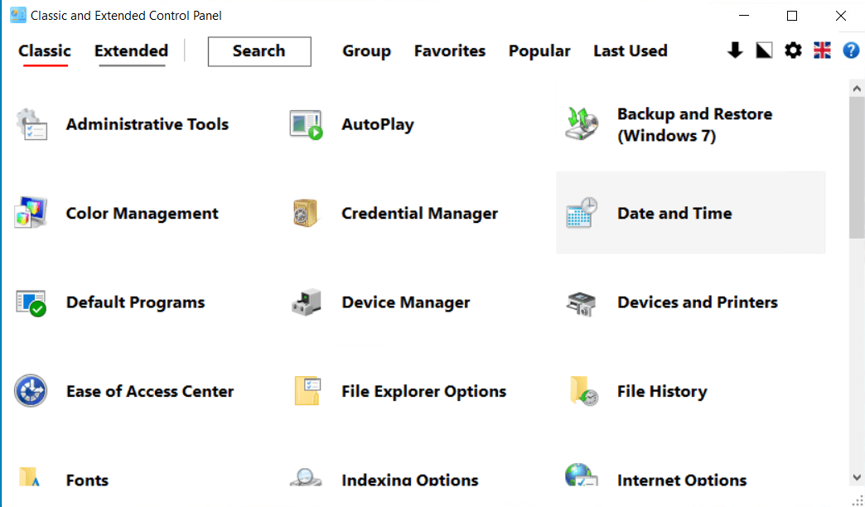Toggle the light/dark theme icon
The height and width of the screenshot is (507, 865).
764,51
